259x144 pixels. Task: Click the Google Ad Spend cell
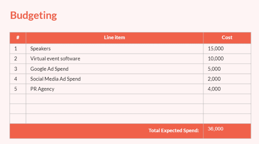(x=49, y=69)
